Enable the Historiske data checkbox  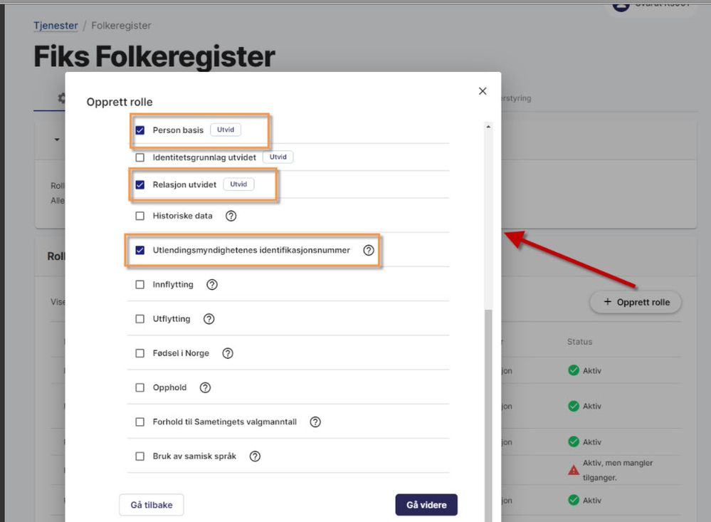coord(140,216)
